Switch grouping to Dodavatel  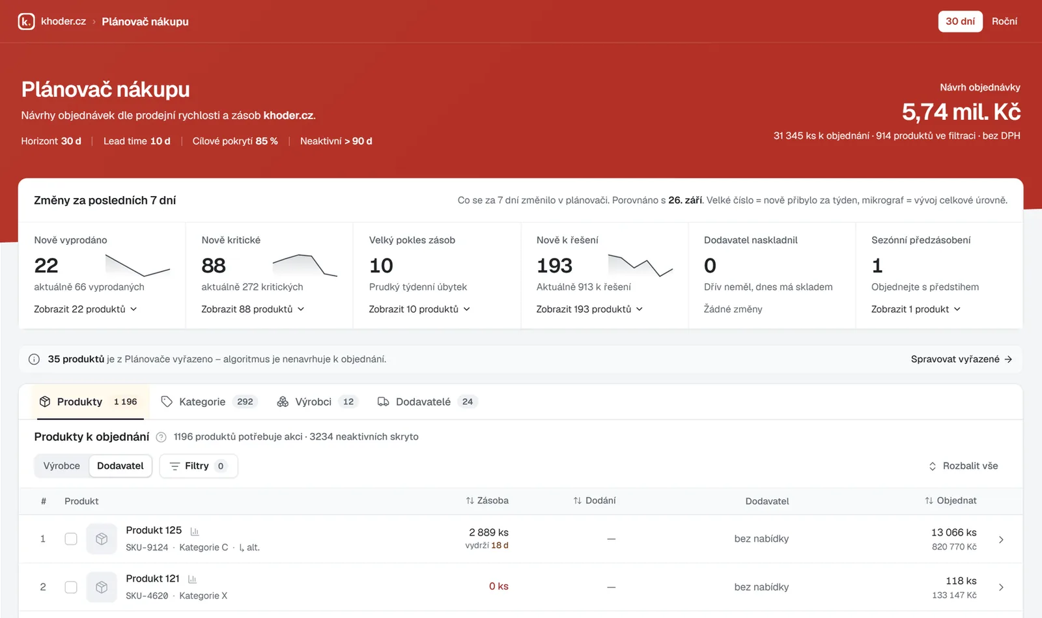pos(120,466)
